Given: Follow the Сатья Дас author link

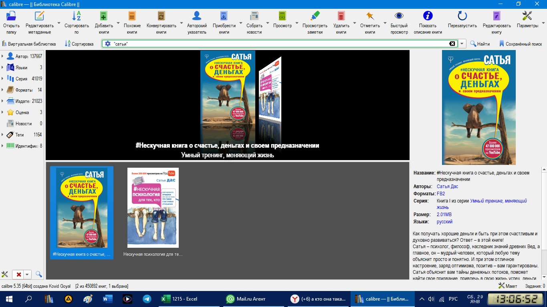Looking at the screenshot, I should tap(447, 187).
